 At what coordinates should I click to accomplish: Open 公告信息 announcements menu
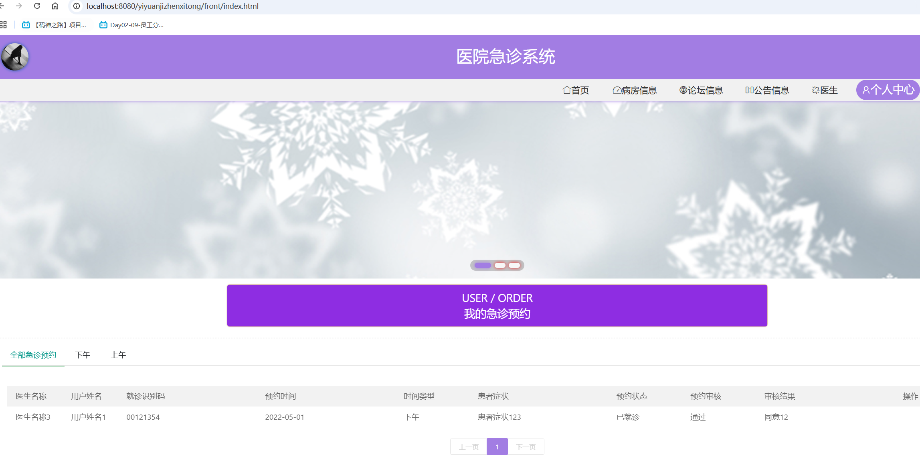click(767, 90)
